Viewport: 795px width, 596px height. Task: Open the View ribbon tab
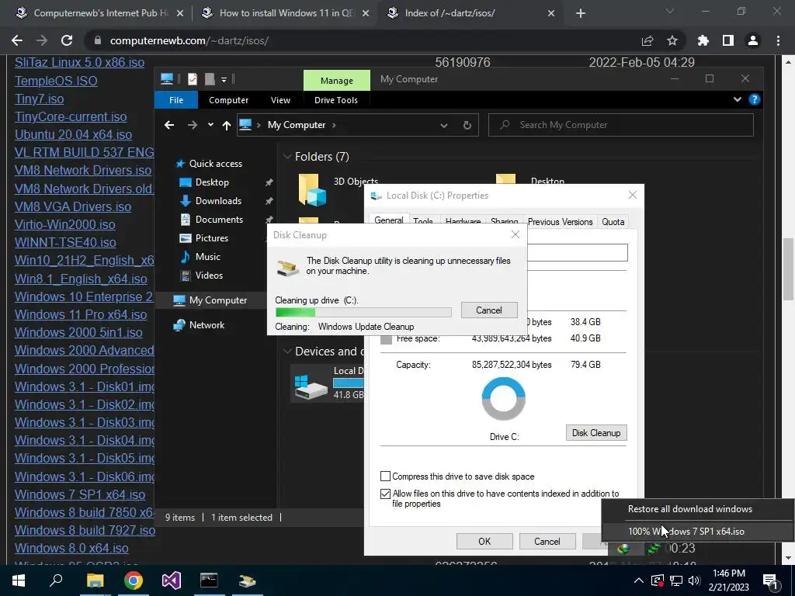(280, 100)
